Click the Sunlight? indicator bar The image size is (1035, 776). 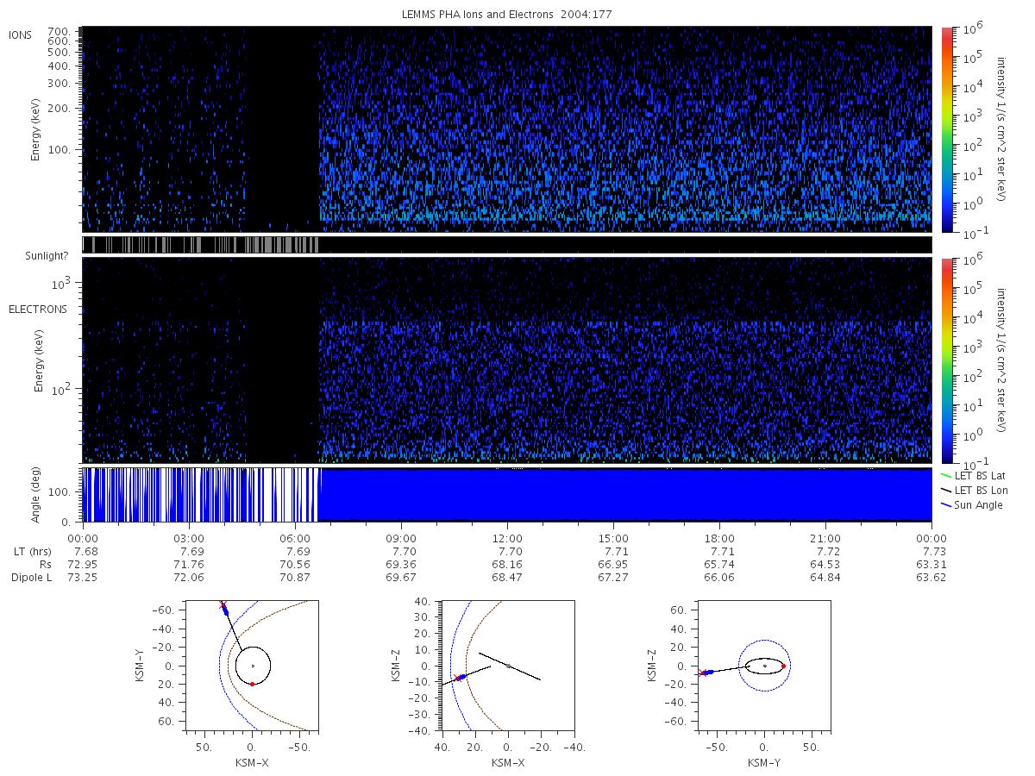coord(507,245)
